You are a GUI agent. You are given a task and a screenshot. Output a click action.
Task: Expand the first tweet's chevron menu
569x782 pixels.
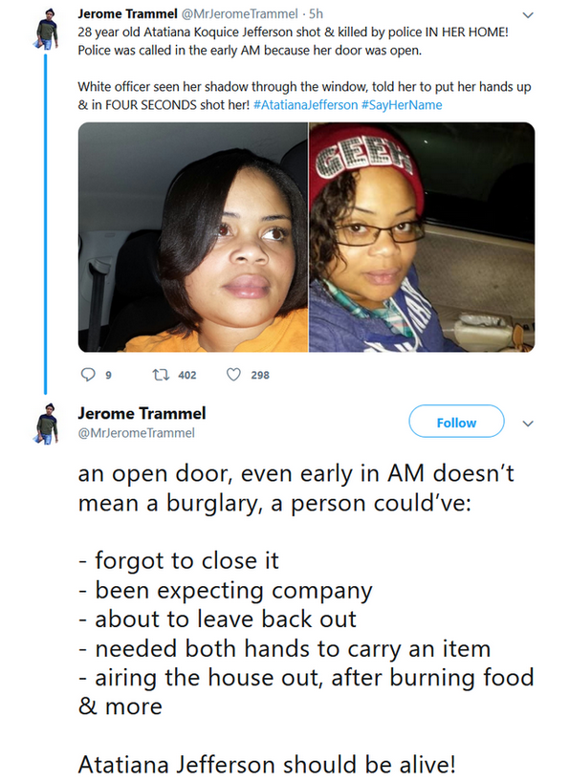click(528, 15)
